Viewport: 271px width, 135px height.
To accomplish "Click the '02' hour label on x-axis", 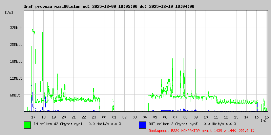I will [124, 117].
